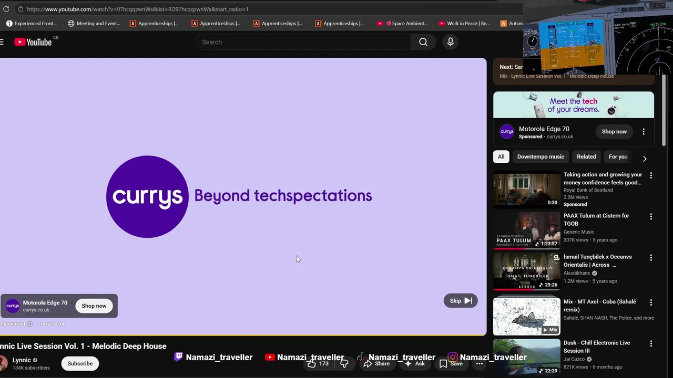Open the site information icon in address bar

[x=20, y=9]
